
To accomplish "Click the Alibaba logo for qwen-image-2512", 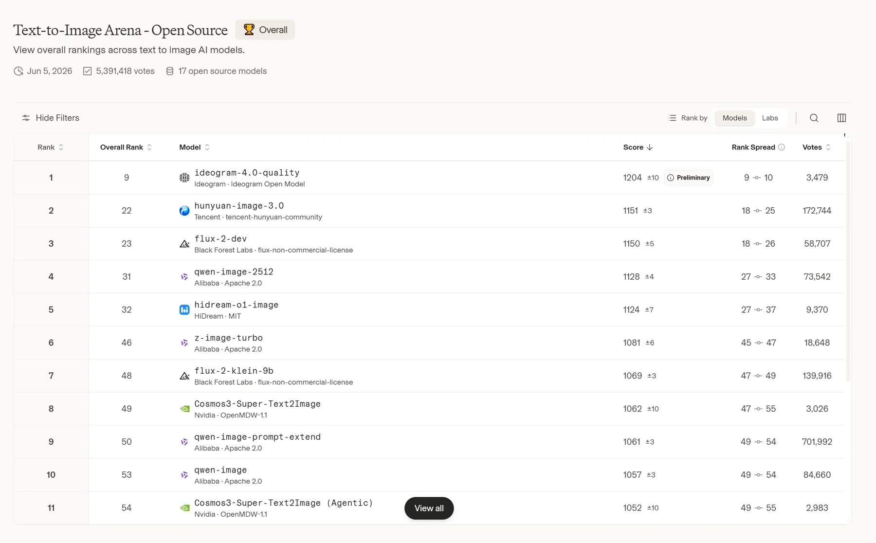I will 184,277.
